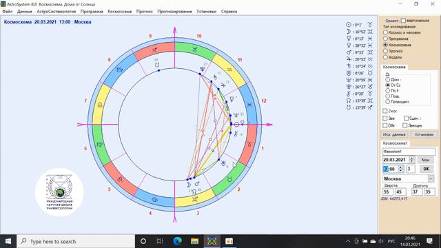Image resolution: width=441 pixels, height=248 pixels.
Task: Click the 'Фамилия1' name input field
Action: (x=409, y=152)
